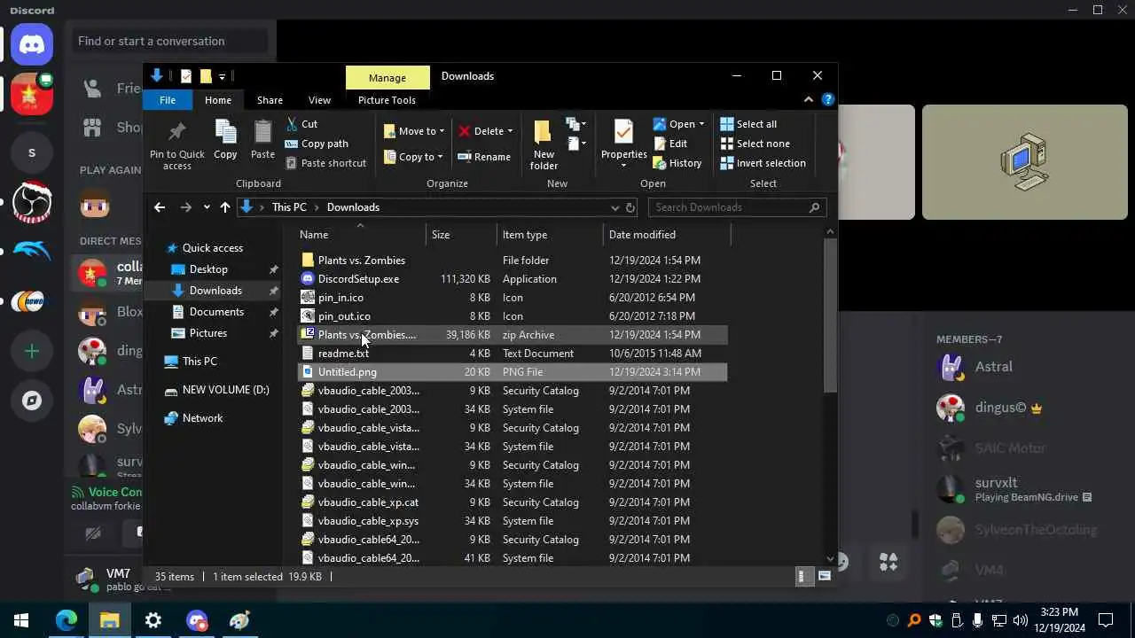Viewport: 1135px width, 638px height.
Task: Click the Rename button
Action: (484, 157)
